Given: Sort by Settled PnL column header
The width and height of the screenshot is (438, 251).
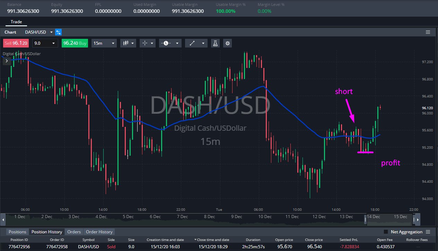Looking at the screenshot, I should click(348, 240).
